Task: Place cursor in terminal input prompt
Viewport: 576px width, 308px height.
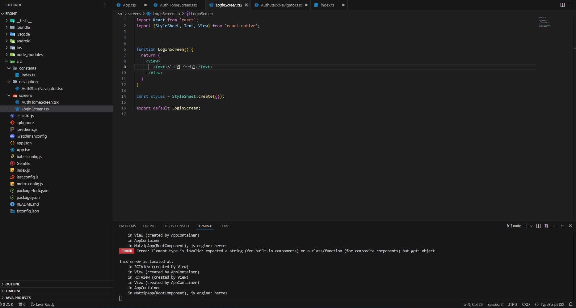Action: tap(120, 298)
